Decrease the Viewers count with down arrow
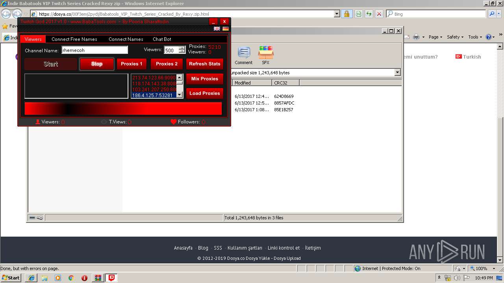 pyautogui.click(x=182, y=52)
